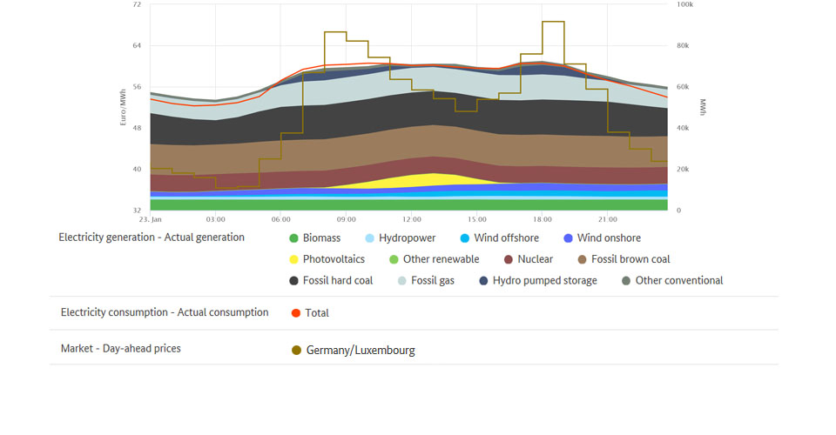Click the green biomass band in chart
Screen dimensions: 836x435
[x=409, y=205]
